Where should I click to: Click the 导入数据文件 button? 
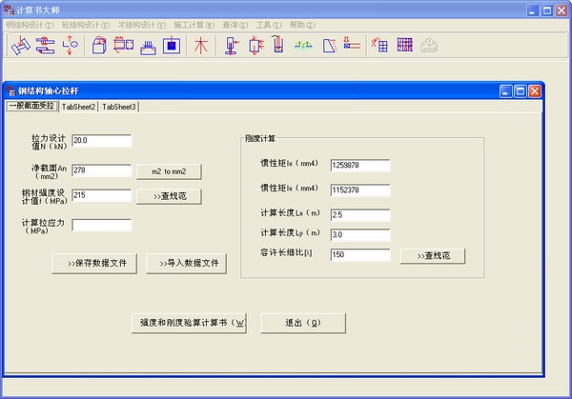(187, 263)
